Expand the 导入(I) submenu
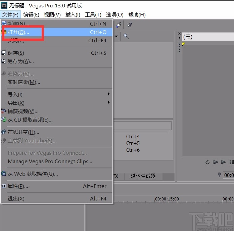 (57, 94)
